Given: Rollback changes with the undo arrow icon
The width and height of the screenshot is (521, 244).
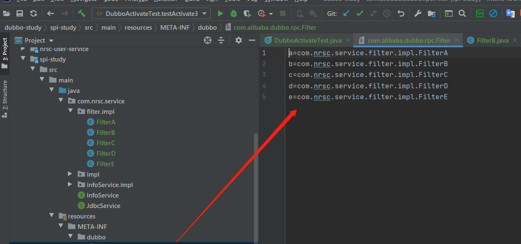Looking at the screenshot, I should 401,13.
